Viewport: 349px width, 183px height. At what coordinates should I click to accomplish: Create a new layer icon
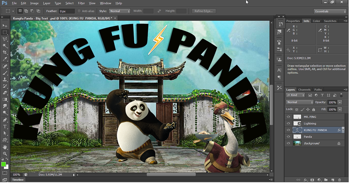tap(332, 180)
